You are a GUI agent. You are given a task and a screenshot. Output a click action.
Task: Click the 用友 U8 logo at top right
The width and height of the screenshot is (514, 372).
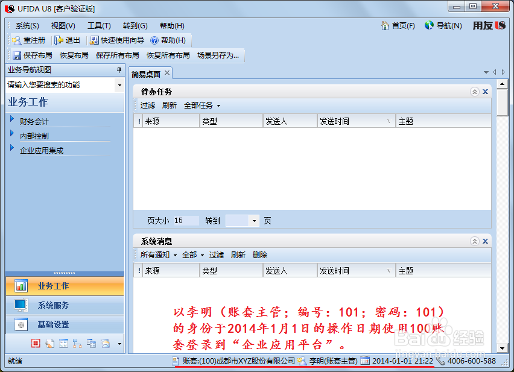pyautogui.click(x=489, y=25)
